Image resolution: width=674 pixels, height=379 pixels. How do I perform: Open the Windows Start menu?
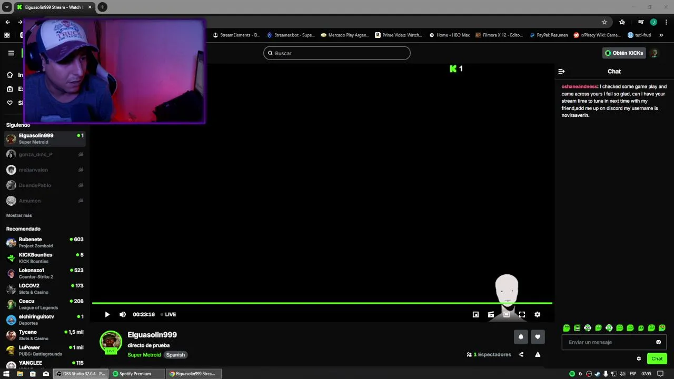[x=6, y=374]
